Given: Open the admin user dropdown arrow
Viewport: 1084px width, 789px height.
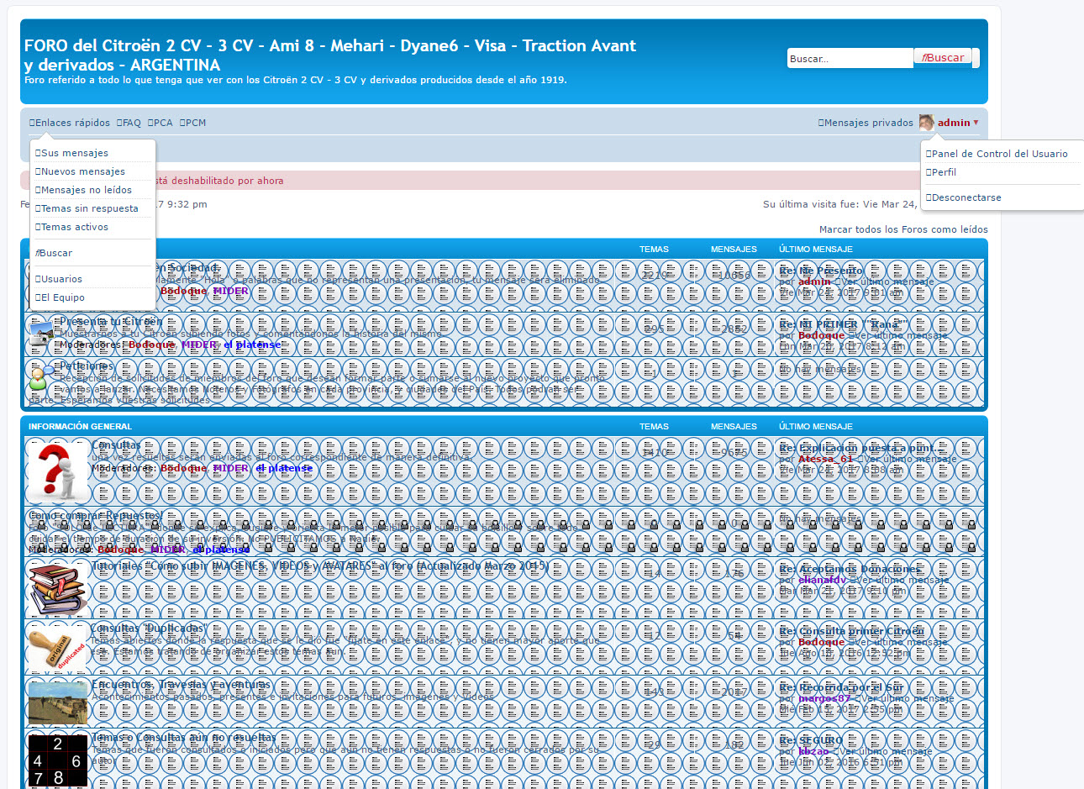Looking at the screenshot, I should click(976, 123).
